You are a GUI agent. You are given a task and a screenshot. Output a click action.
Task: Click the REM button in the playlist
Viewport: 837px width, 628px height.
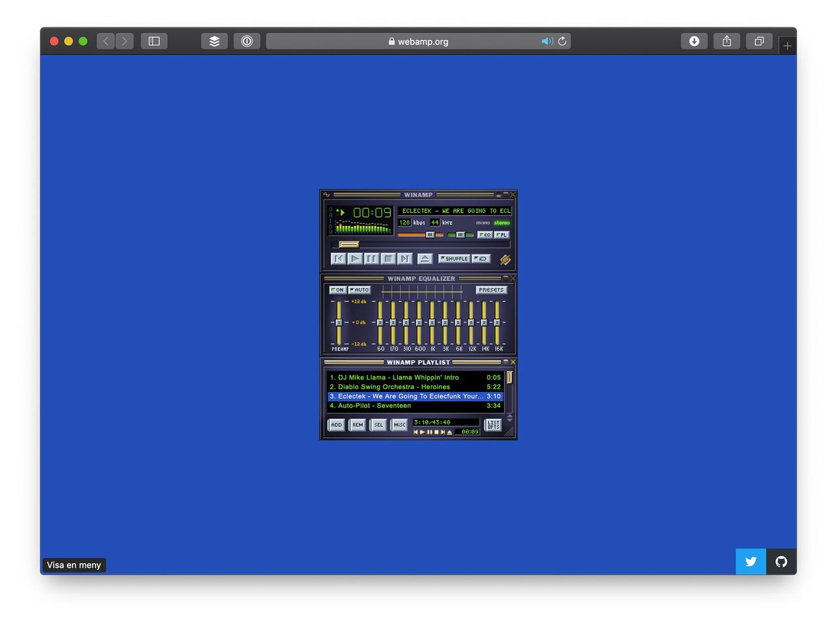357,425
